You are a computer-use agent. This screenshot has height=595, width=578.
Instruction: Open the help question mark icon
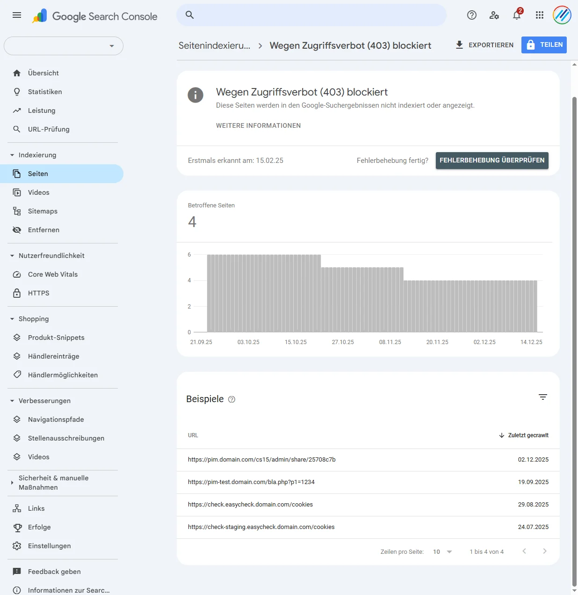pos(472,15)
